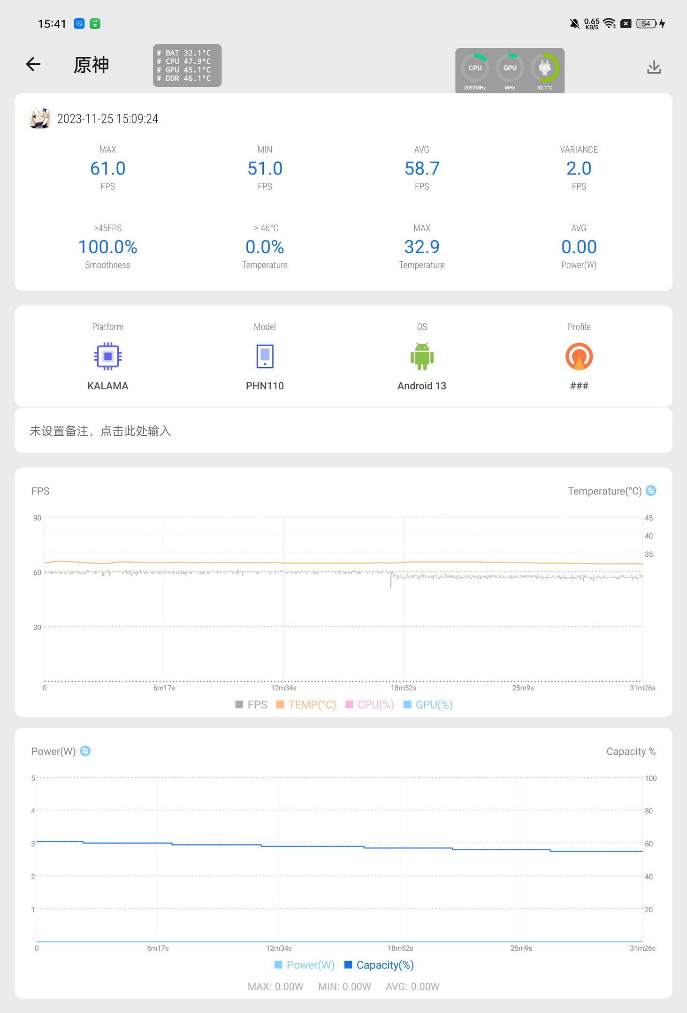
Task: Tap the 61.0 MAX FPS value
Action: point(108,168)
